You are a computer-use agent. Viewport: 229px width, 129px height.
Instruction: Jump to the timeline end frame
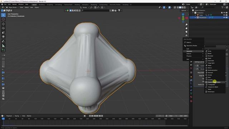click(x=102, y=116)
